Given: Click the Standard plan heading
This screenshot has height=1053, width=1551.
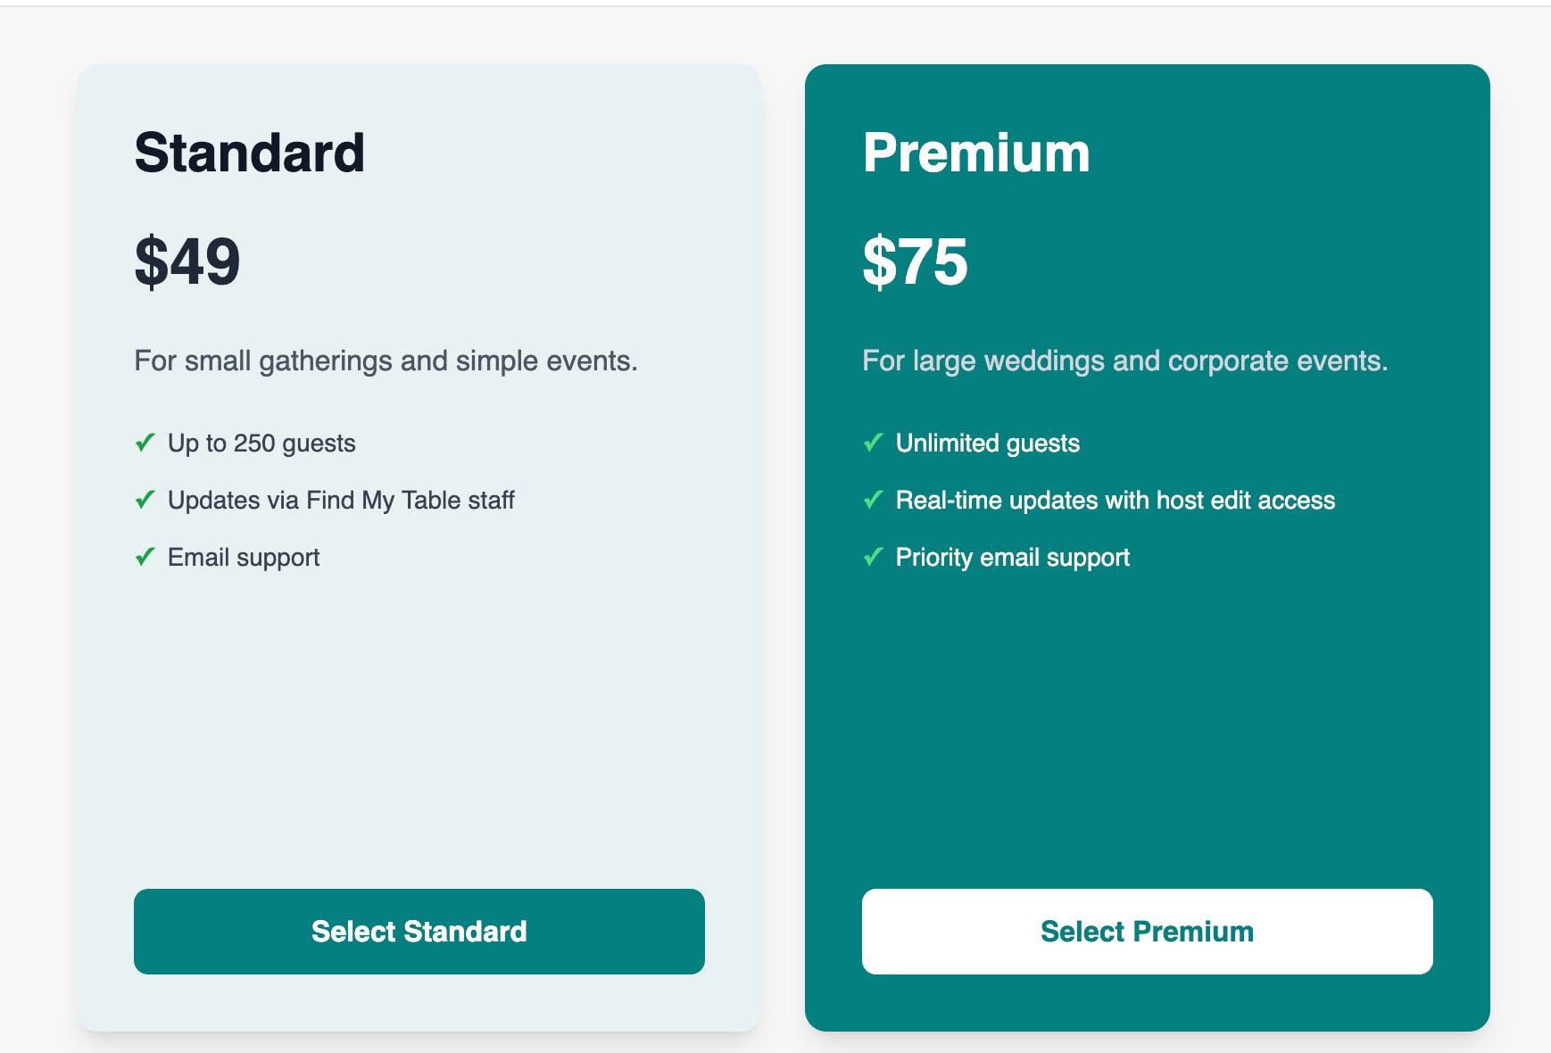Looking at the screenshot, I should 250,153.
